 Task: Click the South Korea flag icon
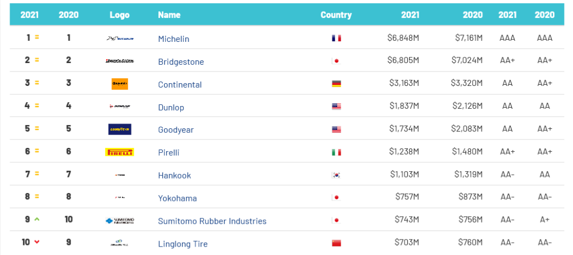(x=336, y=175)
